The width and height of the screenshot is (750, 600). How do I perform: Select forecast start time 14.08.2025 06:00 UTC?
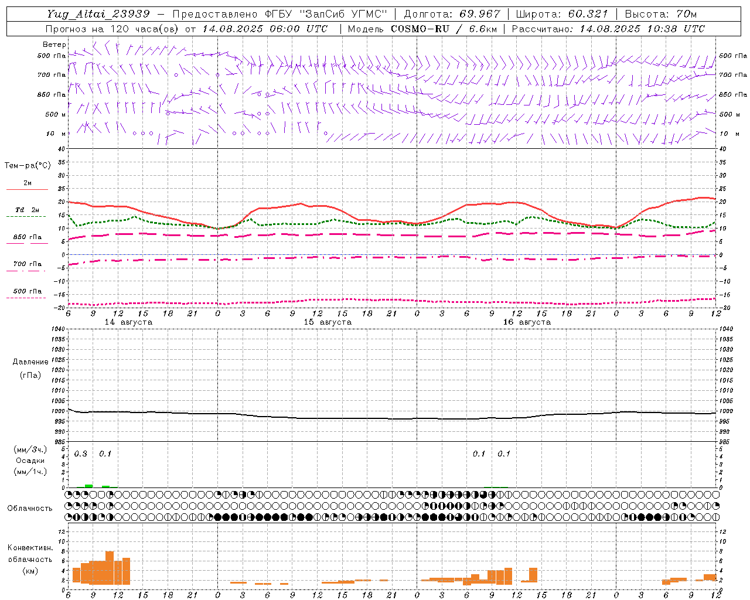265,29
